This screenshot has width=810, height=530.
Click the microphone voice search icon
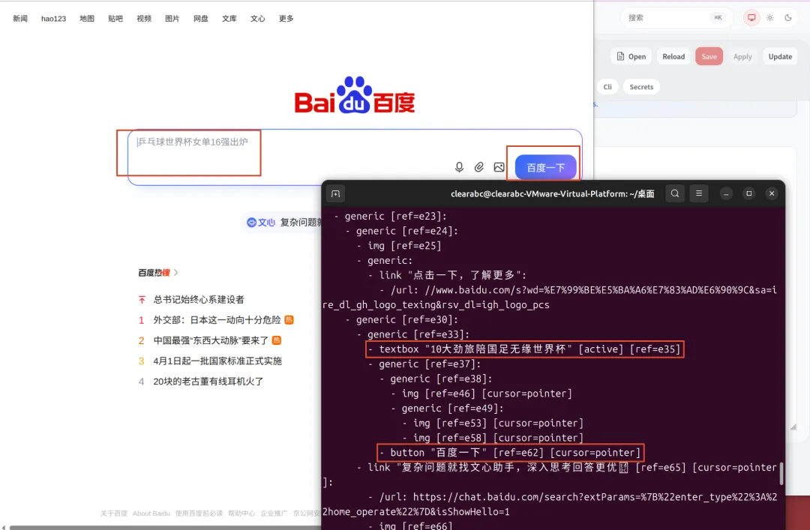[459, 167]
